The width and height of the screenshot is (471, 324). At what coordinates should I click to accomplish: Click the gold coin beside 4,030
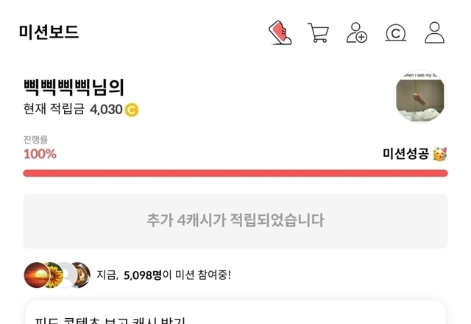[x=132, y=110]
